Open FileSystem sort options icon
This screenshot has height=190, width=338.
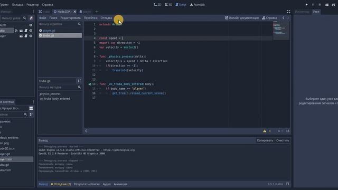pos(31,115)
